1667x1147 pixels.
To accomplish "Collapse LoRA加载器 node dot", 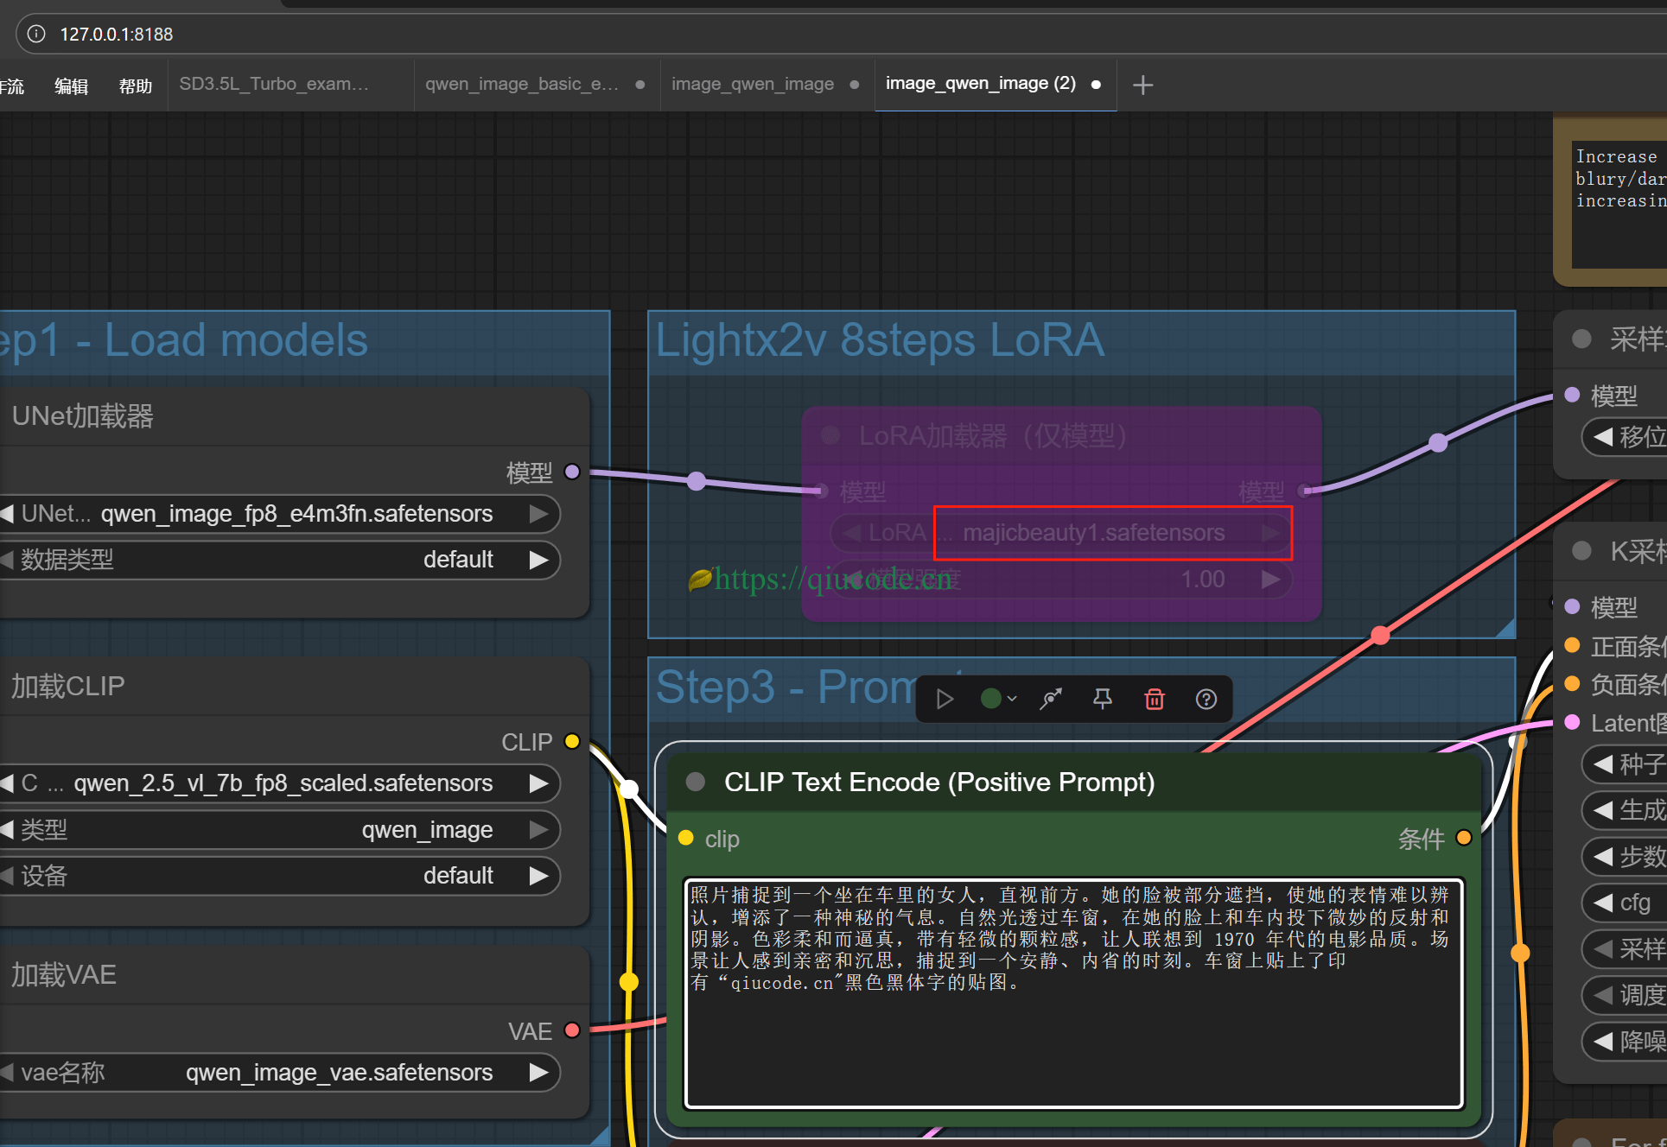I will pyautogui.click(x=831, y=434).
